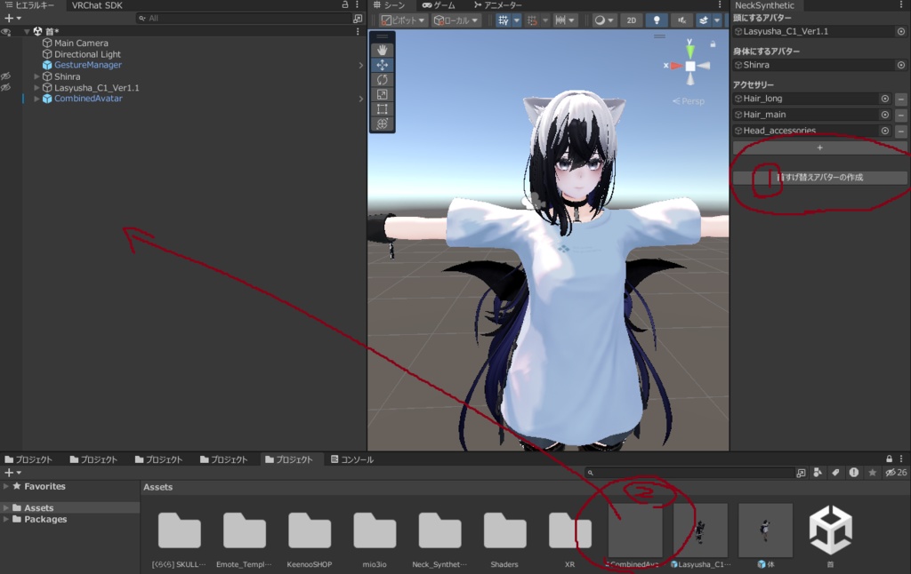Pick object for Shinra body avatar field
This screenshot has width=911, height=574.
(x=900, y=65)
